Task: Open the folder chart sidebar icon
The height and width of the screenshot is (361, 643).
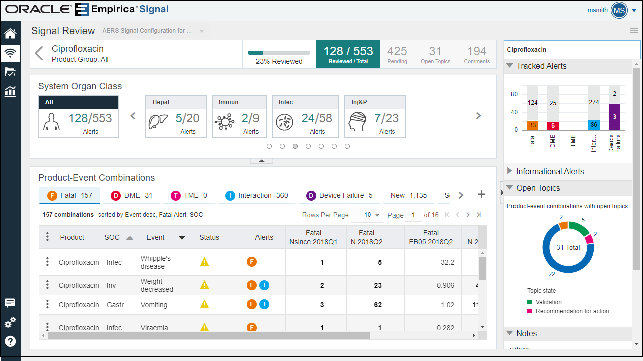Action: tap(10, 72)
